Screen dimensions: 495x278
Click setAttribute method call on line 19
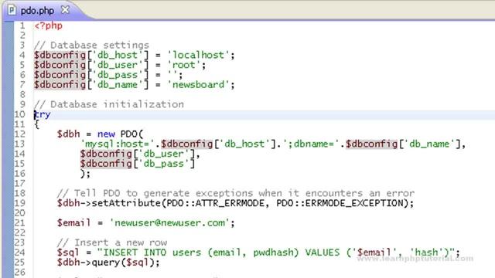coord(126,203)
